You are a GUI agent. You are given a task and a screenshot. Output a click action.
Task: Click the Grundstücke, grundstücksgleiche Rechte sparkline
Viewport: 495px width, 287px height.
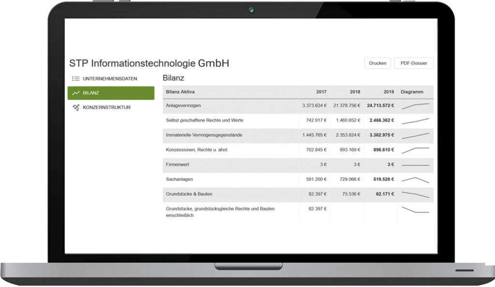(415, 209)
